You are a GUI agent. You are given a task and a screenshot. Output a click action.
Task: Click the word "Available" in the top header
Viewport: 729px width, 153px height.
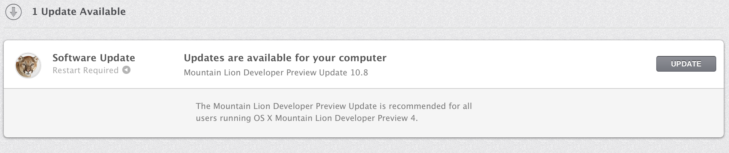point(102,12)
